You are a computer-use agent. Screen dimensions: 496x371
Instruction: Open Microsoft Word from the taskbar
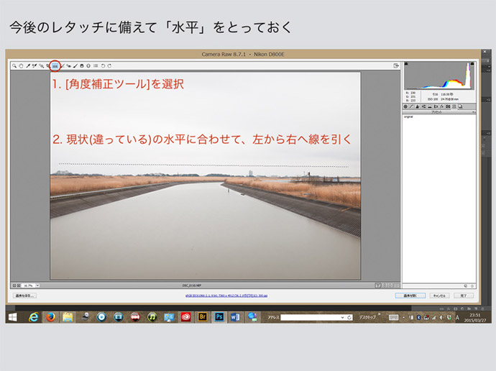coord(235,317)
